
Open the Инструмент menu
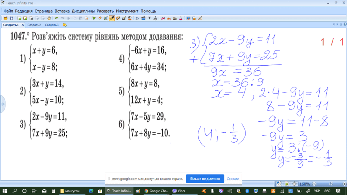[127, 11]
